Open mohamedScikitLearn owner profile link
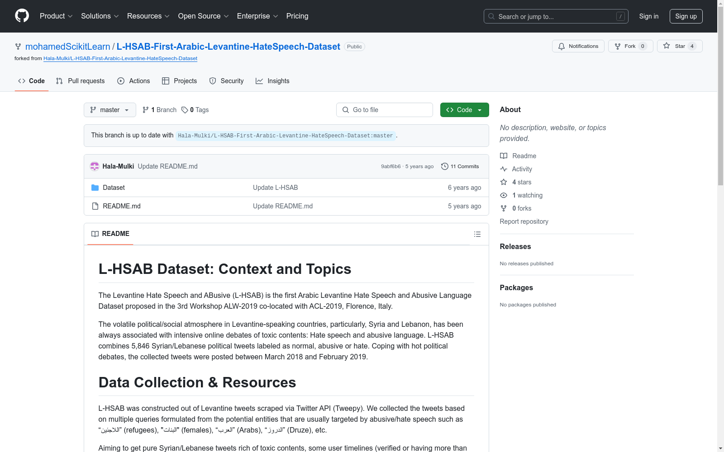Image resolution: width=724 pixels, height=452 pixels. pyautogui.click(x=68, y=47)
